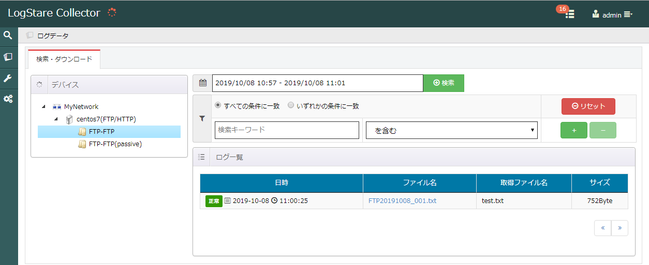Click the breadcrumb log data icon
The height and width of the screenshot is (265, 649).
[x=30, y=36]
